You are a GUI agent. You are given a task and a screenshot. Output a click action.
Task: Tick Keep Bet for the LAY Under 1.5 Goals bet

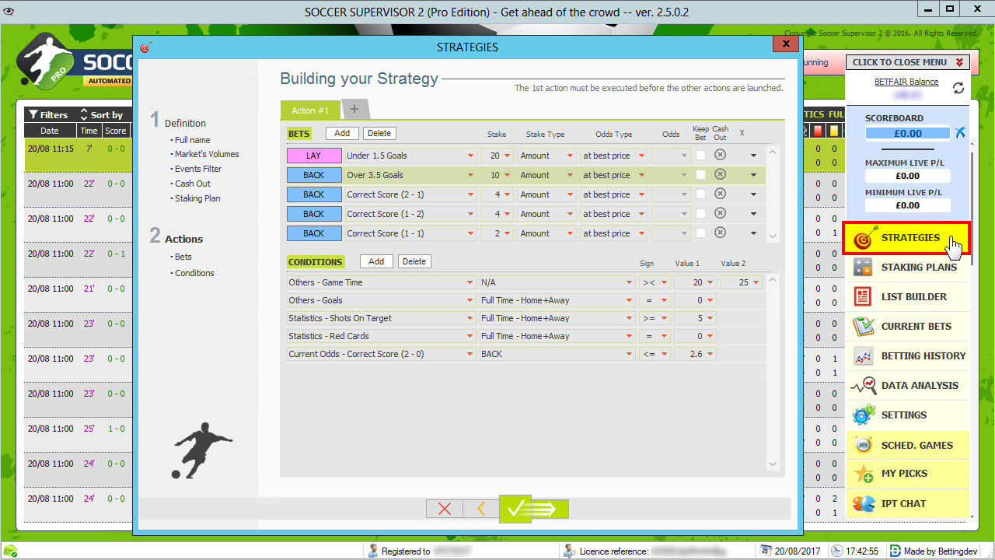pos(700,156)
